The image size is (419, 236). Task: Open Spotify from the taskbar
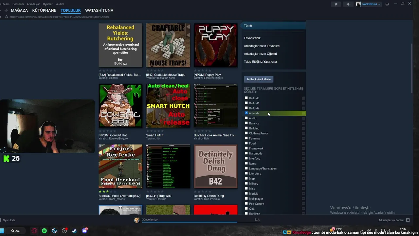pyautogui.click(x=44, y=231)
